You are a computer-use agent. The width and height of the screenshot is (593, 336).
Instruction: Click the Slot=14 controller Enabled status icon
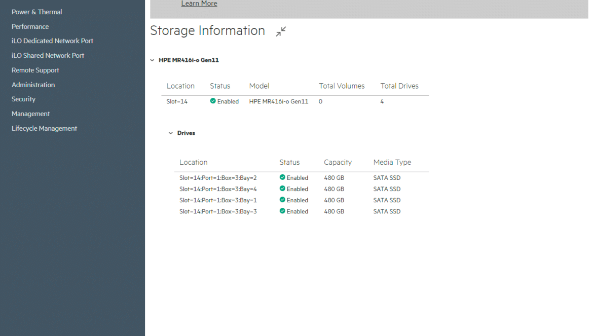(x=213, y=101)
